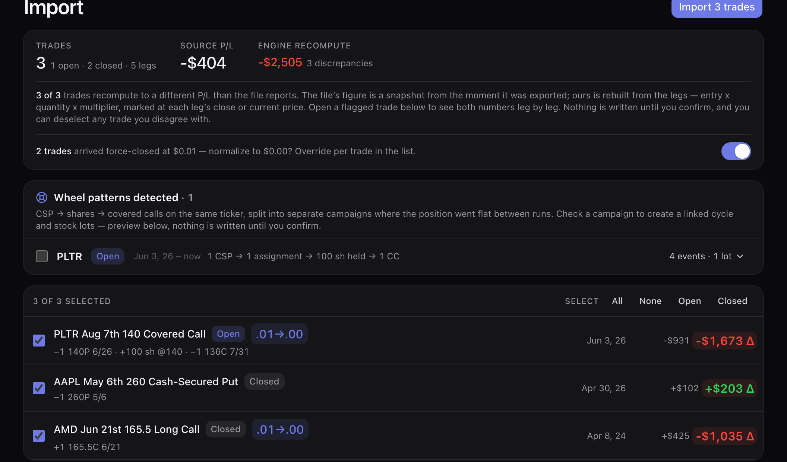
Task: Toggle normalize force-closed trades switch
Action: pos(736,151)
